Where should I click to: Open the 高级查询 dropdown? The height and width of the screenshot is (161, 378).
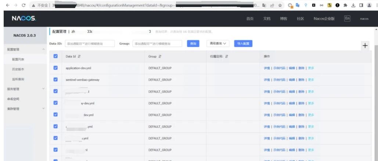tap(218, 44)
